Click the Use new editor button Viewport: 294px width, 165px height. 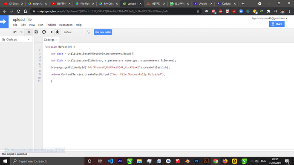[x=103, y=32]
